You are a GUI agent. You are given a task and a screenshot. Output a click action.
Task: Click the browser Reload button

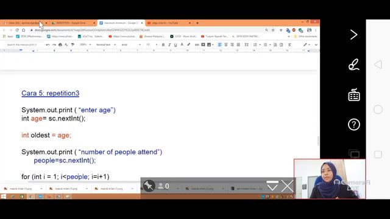click(x=17, y=30)
